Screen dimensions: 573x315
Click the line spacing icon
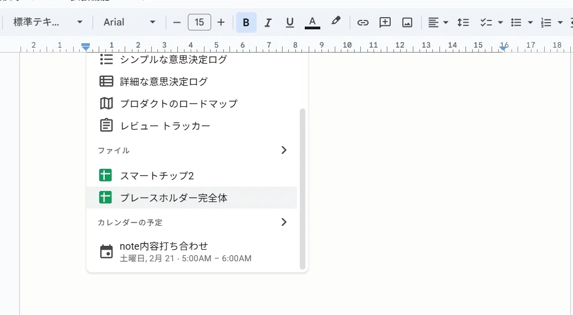[463, 22]
